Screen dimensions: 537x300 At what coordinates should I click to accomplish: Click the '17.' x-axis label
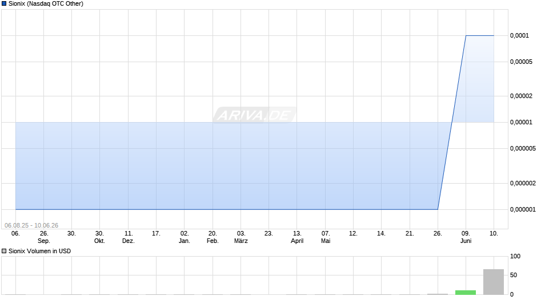pos(156,234)
